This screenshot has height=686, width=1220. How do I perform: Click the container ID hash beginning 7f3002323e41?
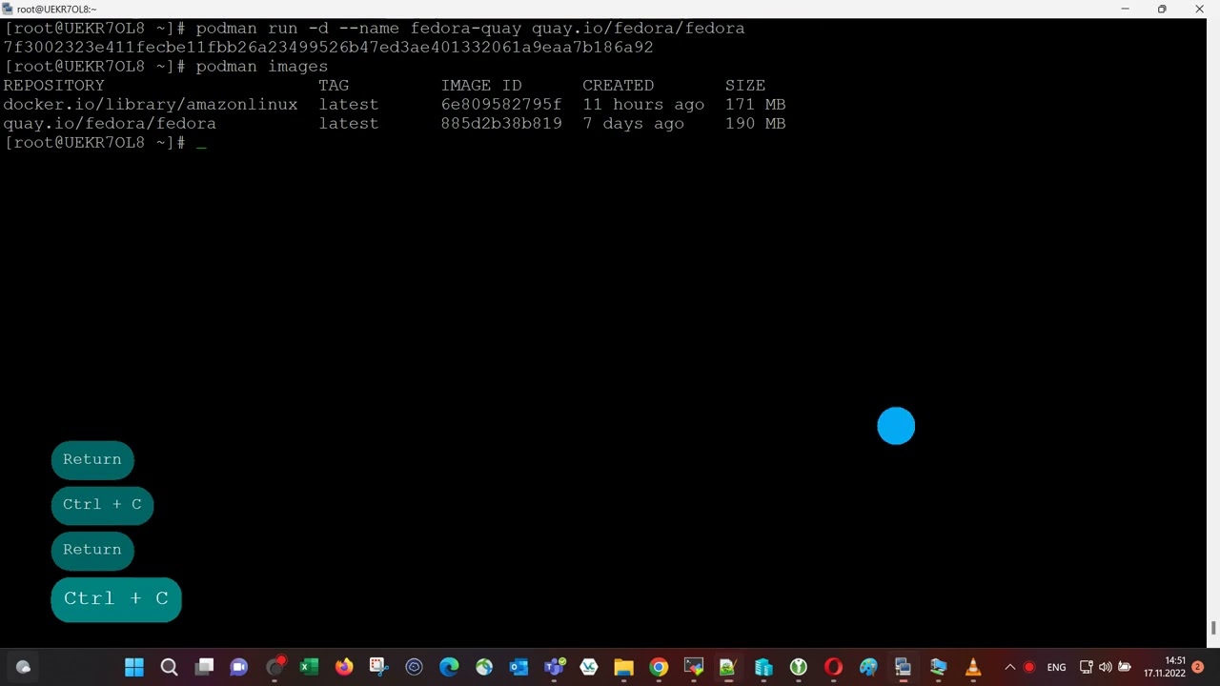pos(328,47)
